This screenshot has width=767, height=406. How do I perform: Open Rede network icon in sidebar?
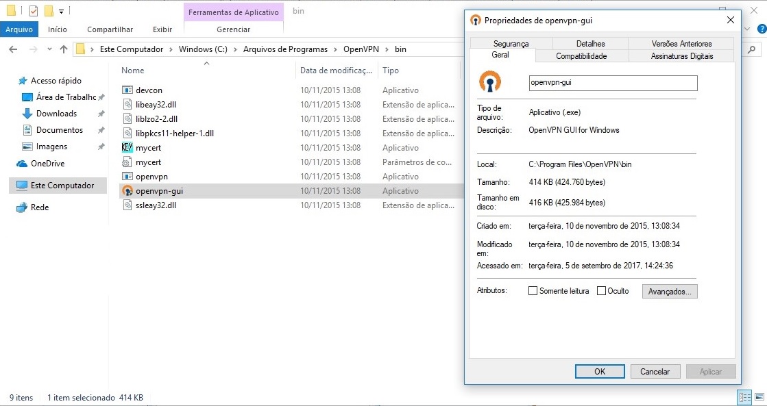point(22,207)
